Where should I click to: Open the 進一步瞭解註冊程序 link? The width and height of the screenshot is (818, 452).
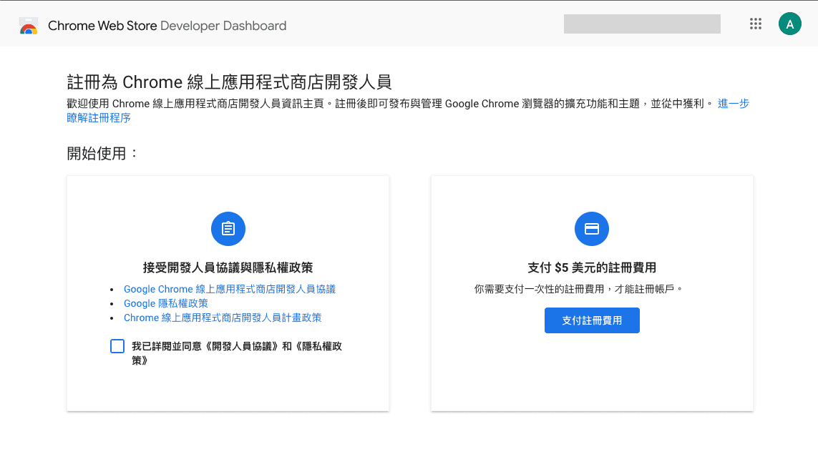point(733,104)
